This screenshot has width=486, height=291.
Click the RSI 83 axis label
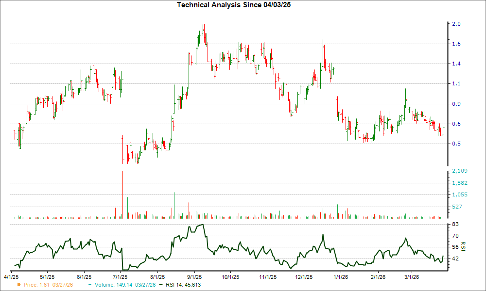tap(455, 224)
